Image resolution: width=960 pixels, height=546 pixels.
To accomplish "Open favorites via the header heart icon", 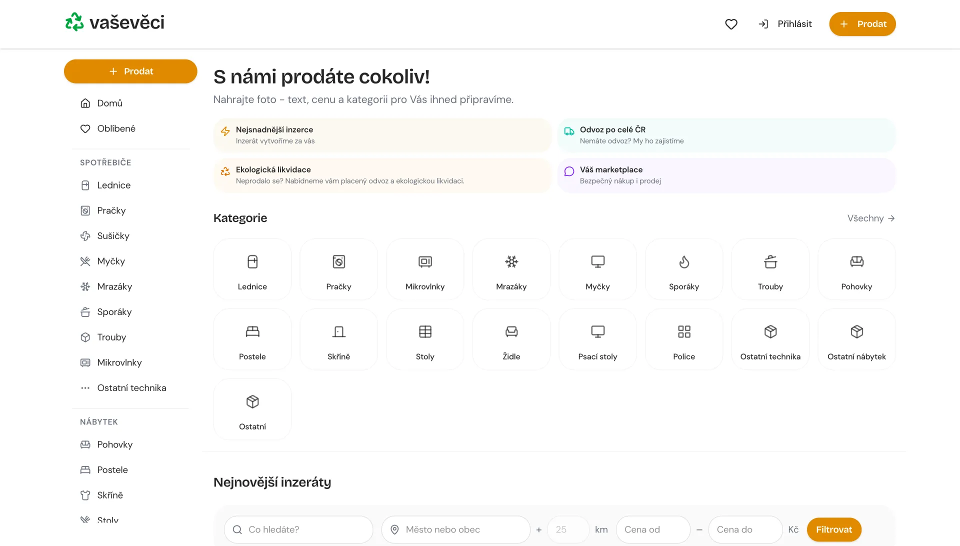I will [731, 24].
